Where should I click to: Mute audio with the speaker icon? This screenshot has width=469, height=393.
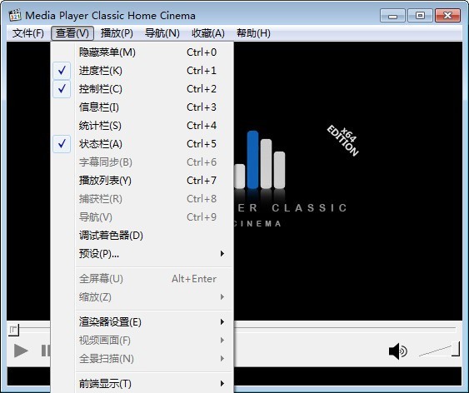pyautogui.click(x=397, y=351)
